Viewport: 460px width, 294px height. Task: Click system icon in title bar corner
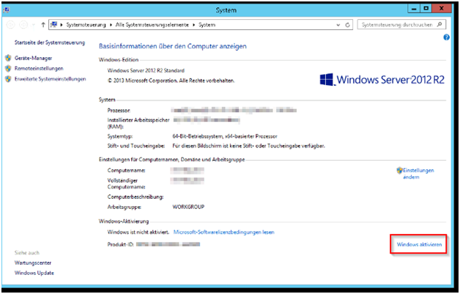point(7,10)
